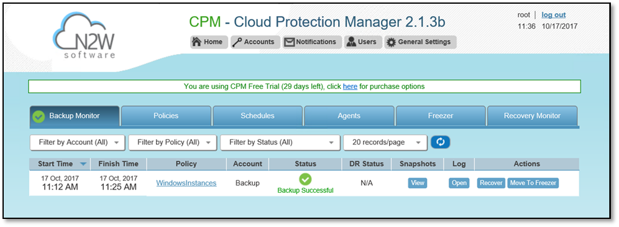The height and width of the screenshot is (227, 619).
Task: Click the 'Backup' account cell
Action: (x=247, y=183)
